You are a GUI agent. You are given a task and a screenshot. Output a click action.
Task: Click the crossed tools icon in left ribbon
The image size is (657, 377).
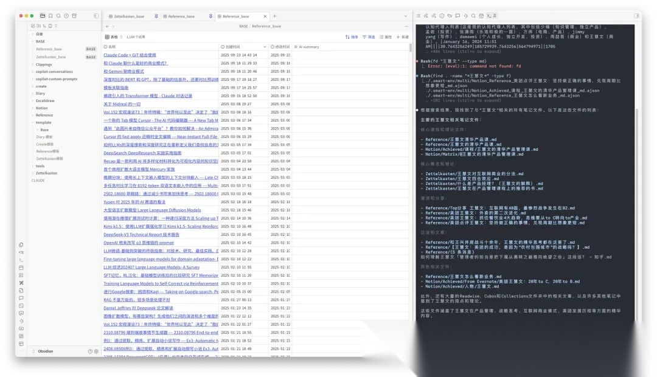click(21, 283)
